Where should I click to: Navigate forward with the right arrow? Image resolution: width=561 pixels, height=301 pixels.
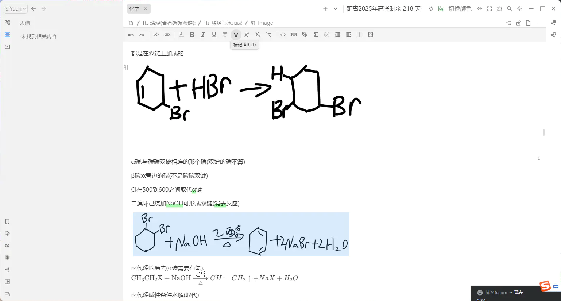click(x=44, y=9)
